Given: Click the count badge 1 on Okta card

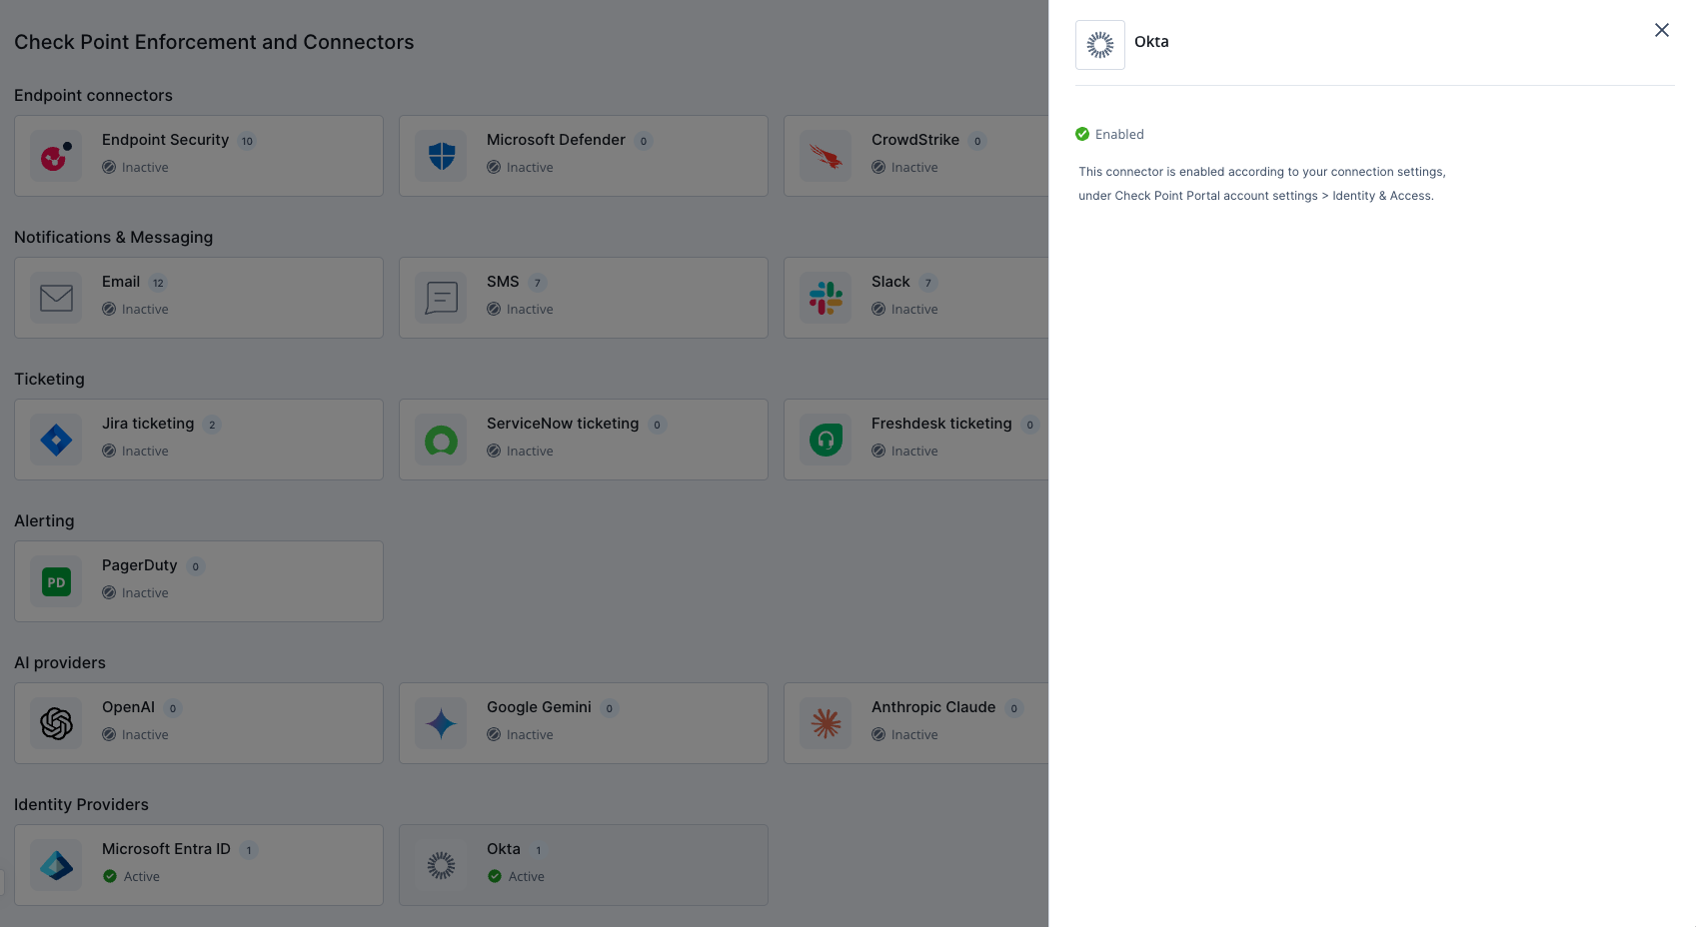Looking at the screenshot, I should coord(538,850).
